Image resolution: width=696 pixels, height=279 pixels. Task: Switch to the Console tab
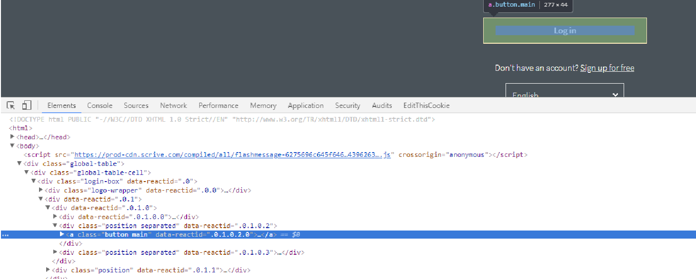coord(99,106)
